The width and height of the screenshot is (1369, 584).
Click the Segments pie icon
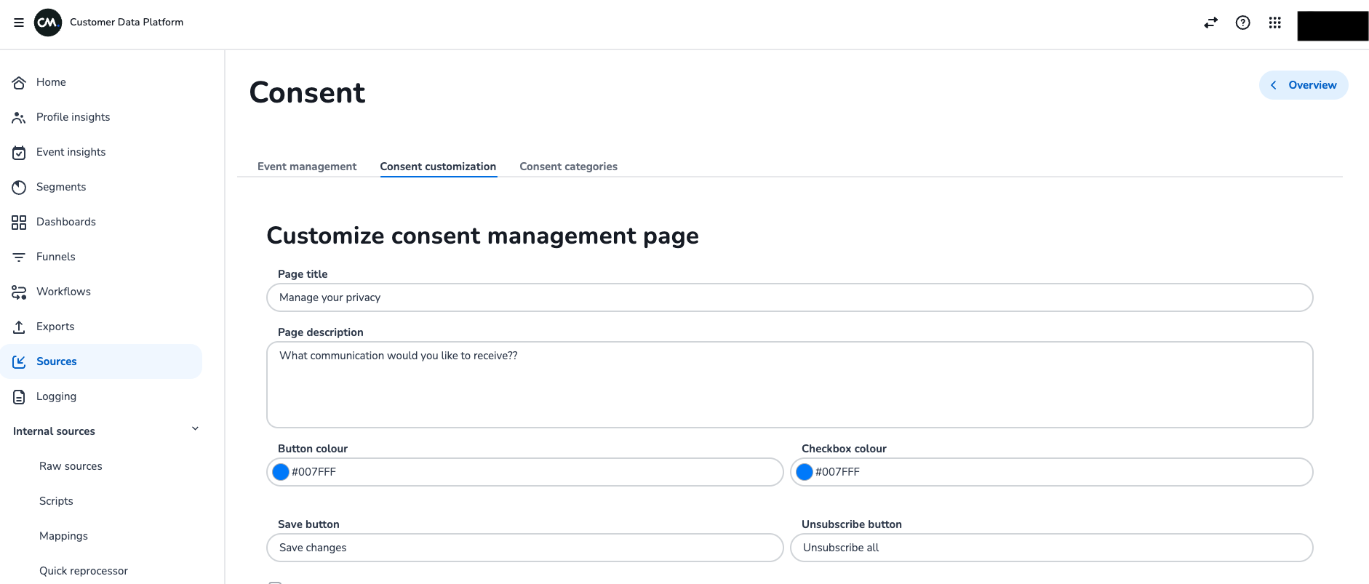pyautogui.click(x=19, y=187)
